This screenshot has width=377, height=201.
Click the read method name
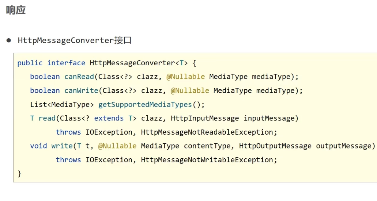tap(47, 118)
